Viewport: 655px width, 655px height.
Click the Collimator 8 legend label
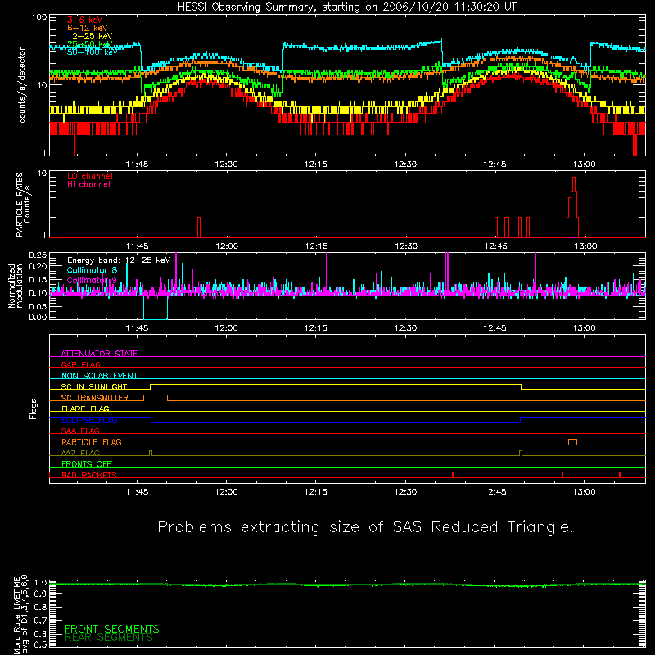[x=92, y=270]
